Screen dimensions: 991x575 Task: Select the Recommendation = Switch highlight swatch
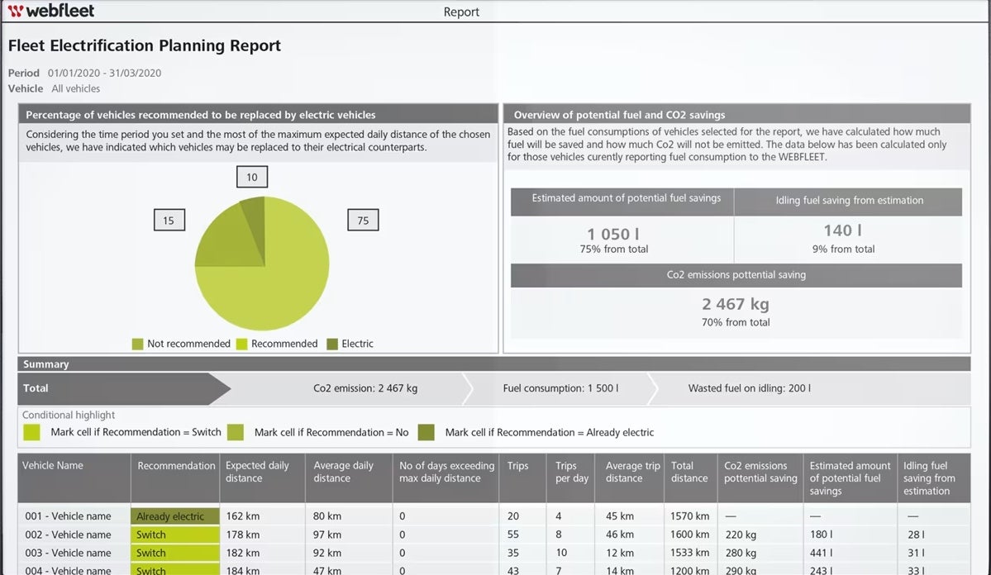32,432
